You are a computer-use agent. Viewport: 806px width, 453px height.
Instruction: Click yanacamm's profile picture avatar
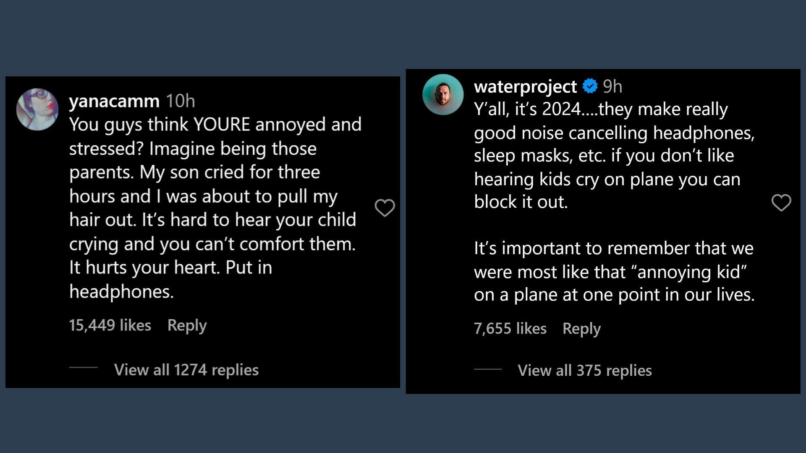[37, 109]
